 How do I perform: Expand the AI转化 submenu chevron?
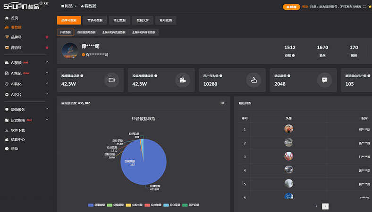tap(47, 83)
